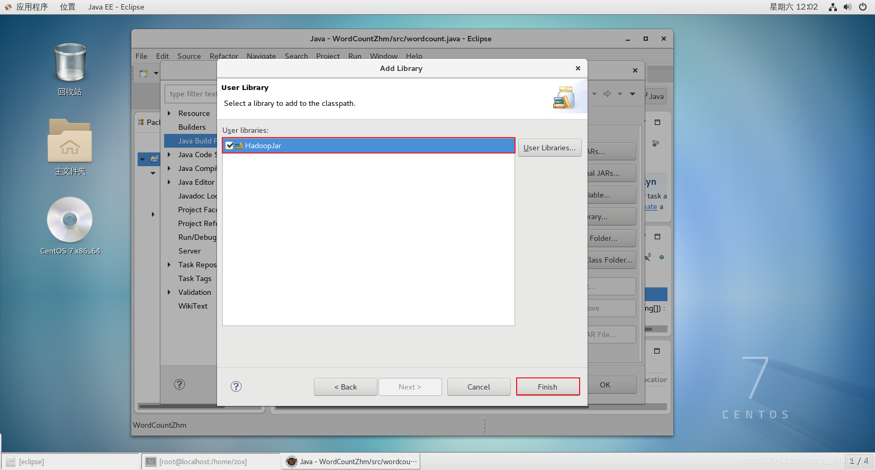Minimize the Eclipse main window
This screenshot has width=875, height=470.
click(x=628, y=39)
